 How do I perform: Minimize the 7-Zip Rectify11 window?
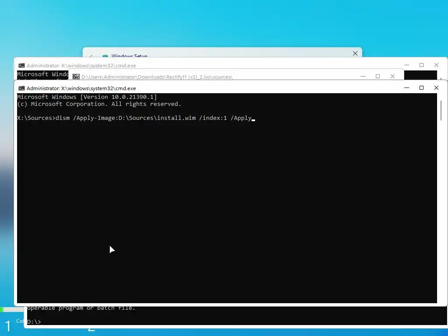(363, 76)
